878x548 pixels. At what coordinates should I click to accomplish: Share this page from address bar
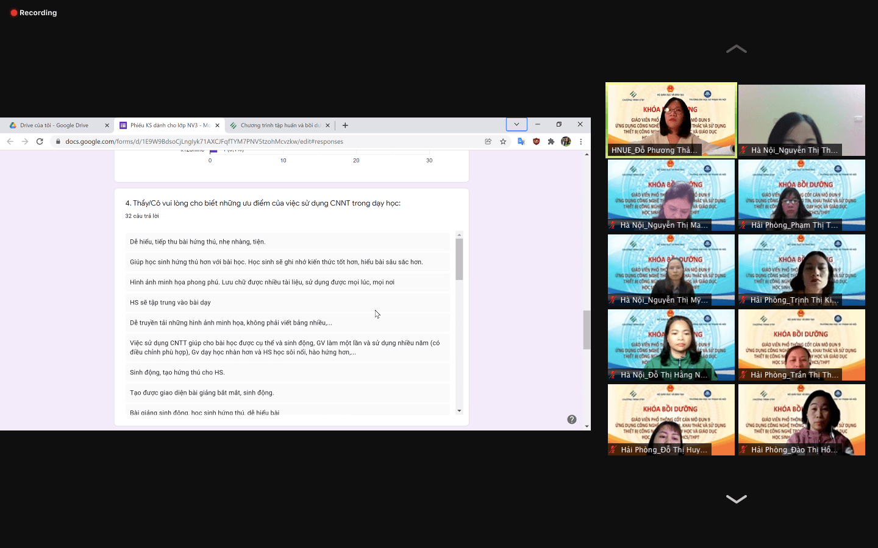(x=488, y=141)
